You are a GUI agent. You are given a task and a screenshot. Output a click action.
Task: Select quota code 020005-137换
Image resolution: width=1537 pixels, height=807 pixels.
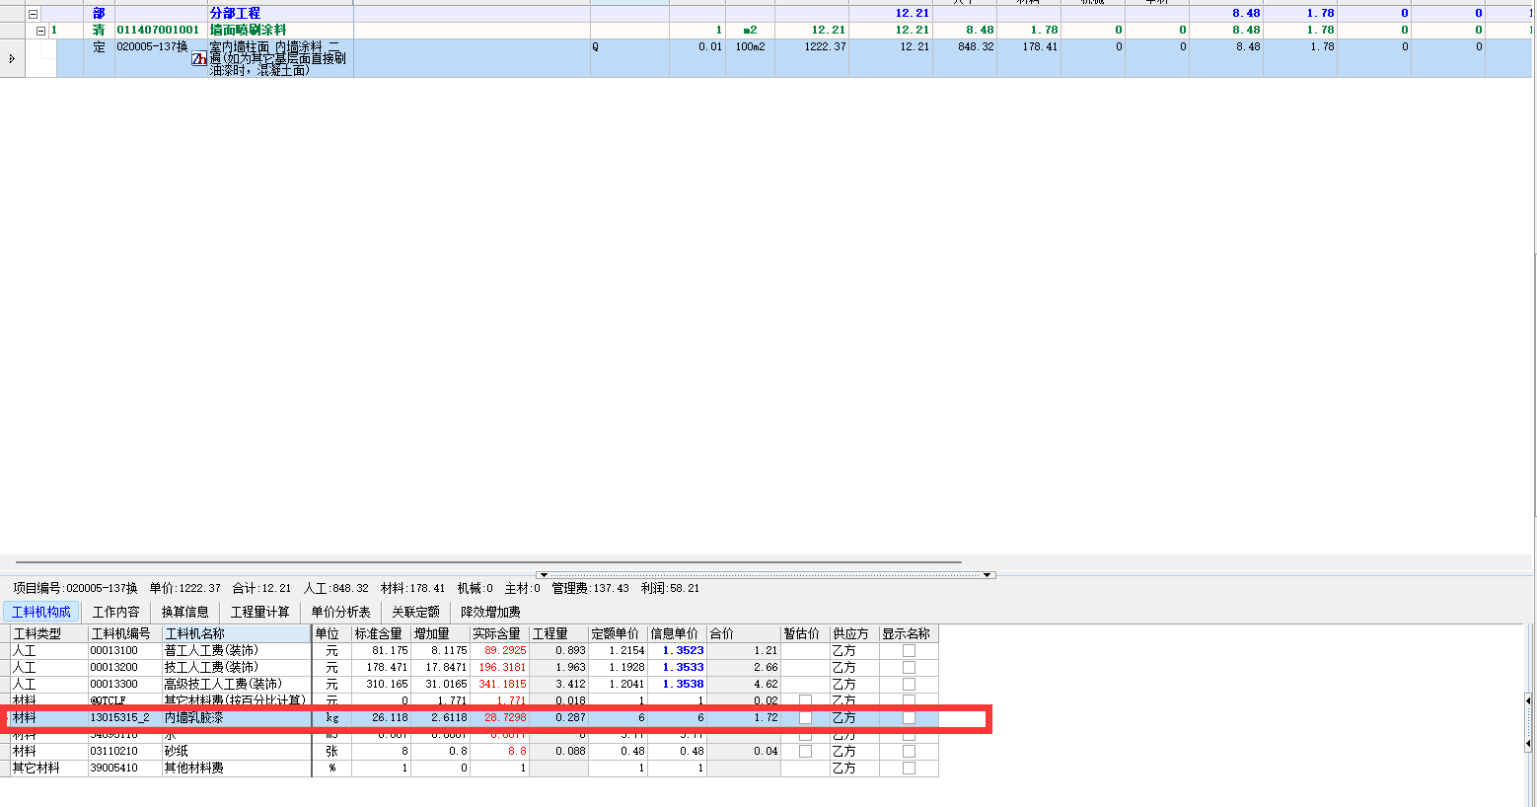point(153,47)
